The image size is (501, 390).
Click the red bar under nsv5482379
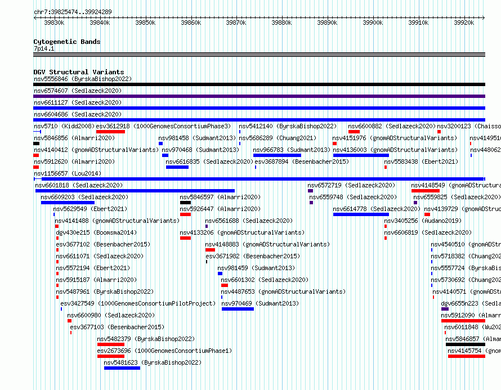click(x=111, y=344)
